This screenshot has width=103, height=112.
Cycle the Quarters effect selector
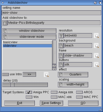tap(73, 74)
